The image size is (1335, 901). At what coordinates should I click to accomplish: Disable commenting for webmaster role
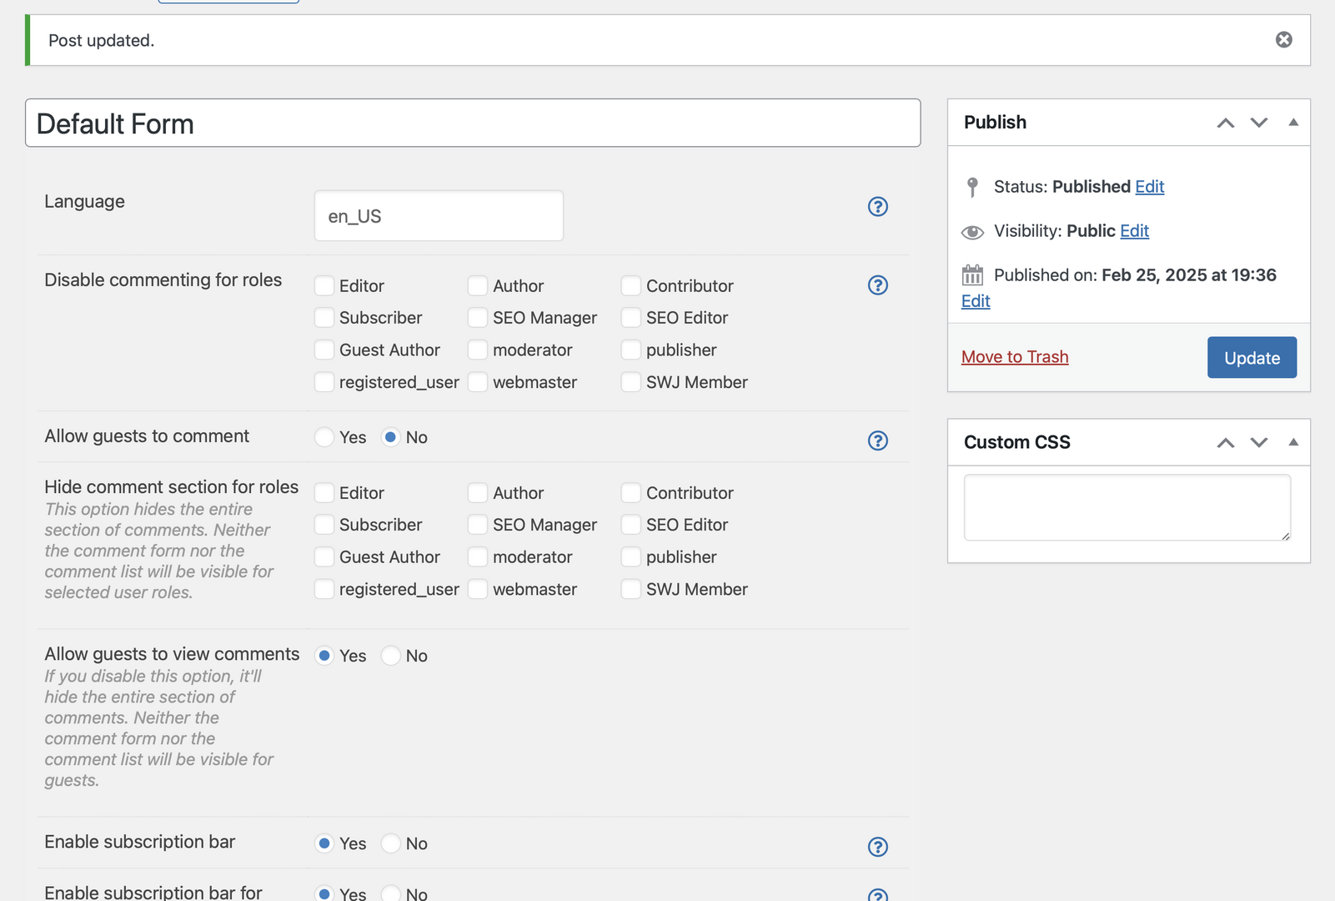pos(478,382)
